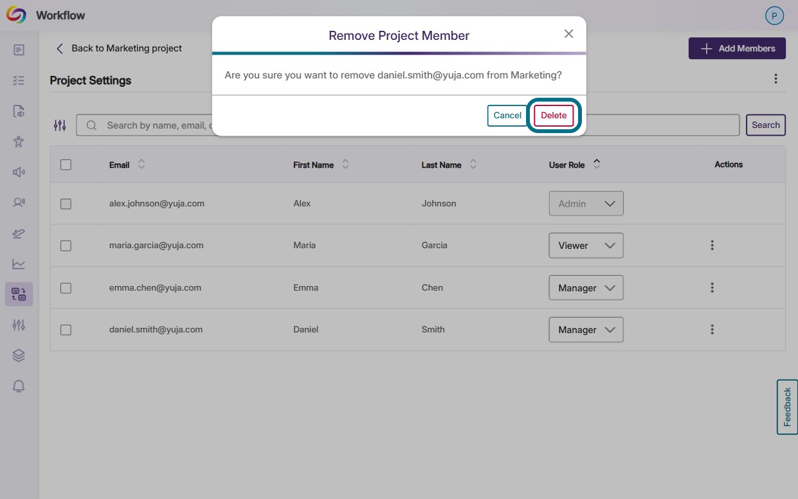Click last name cell 'Garcia'
This screenshot has width=798, height=499.
coord(434,245)
